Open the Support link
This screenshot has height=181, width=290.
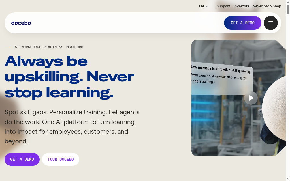(x=223, y=6)
